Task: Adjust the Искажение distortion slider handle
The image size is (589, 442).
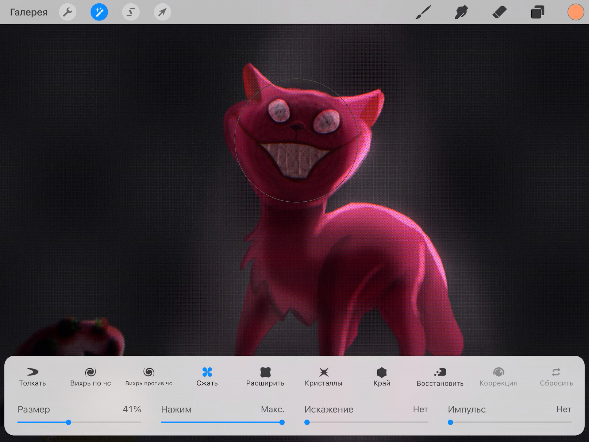Action: point(307,422)
